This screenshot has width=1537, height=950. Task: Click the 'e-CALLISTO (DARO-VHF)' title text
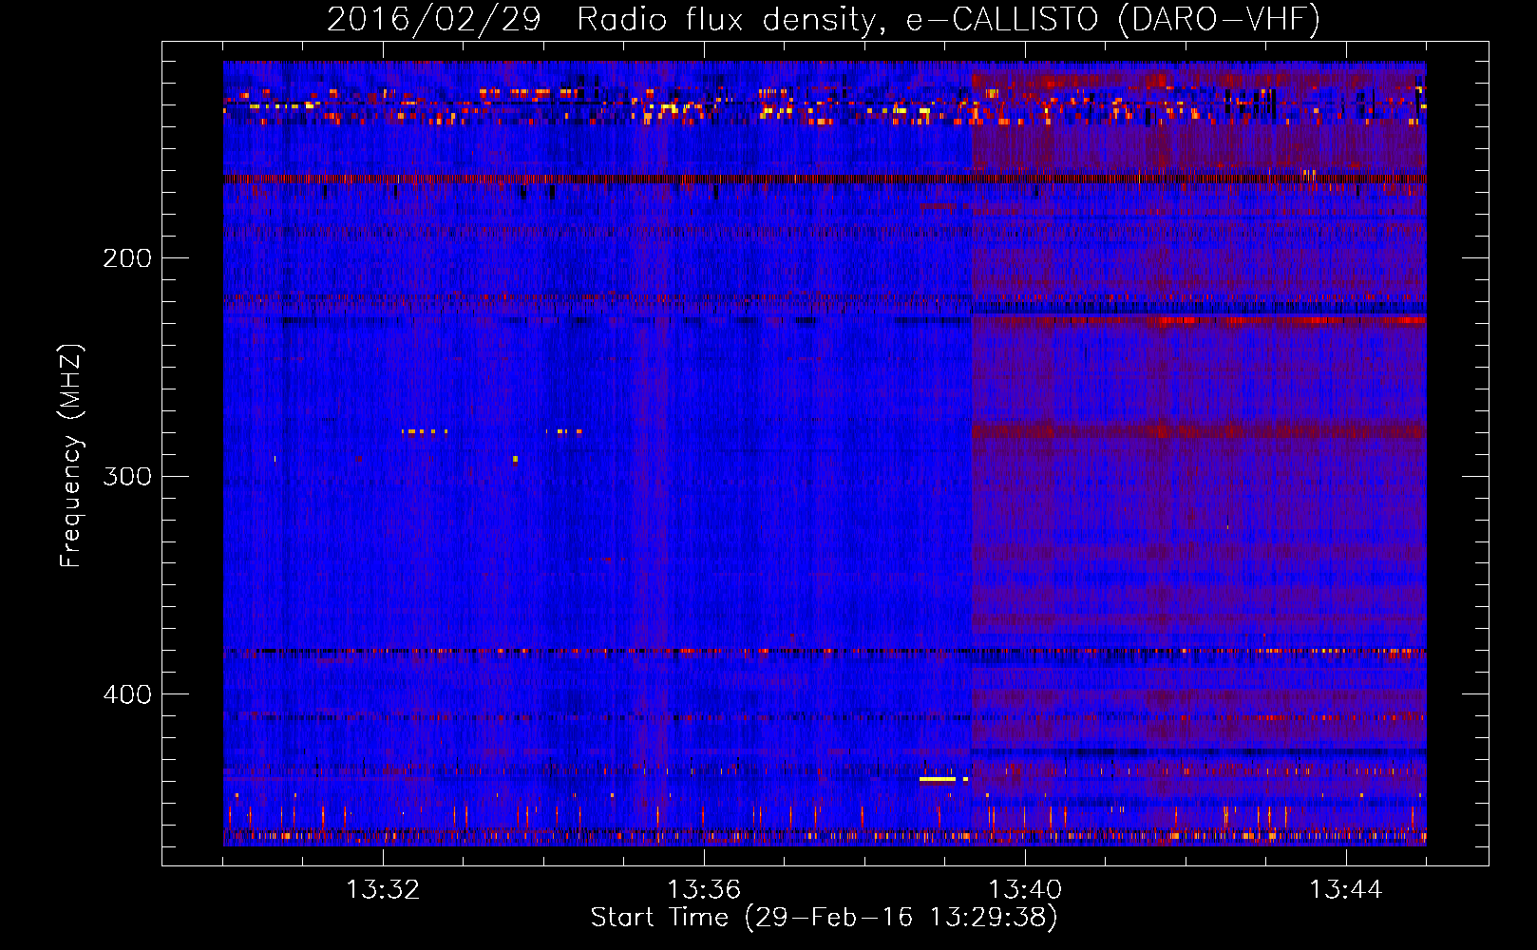coord(1113,20)
